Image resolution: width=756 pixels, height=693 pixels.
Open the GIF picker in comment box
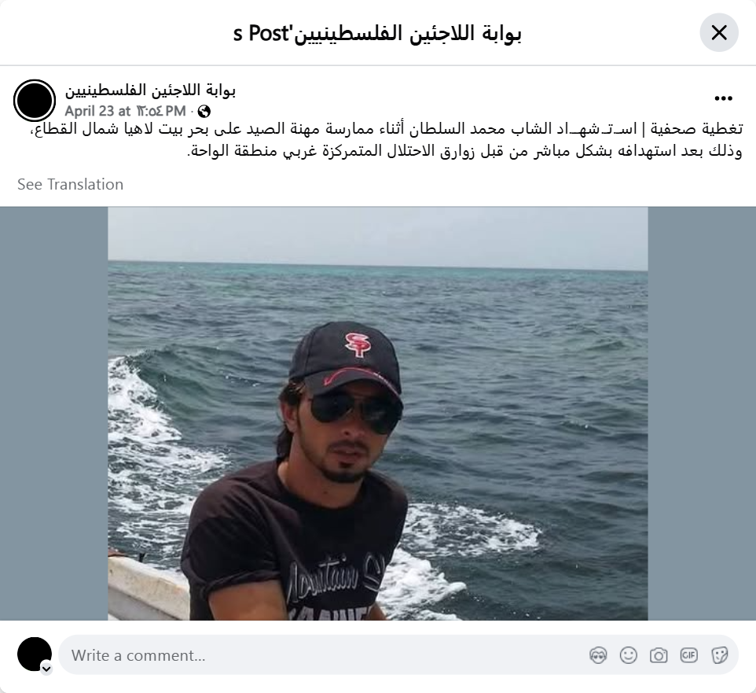[x=688, y=655]
